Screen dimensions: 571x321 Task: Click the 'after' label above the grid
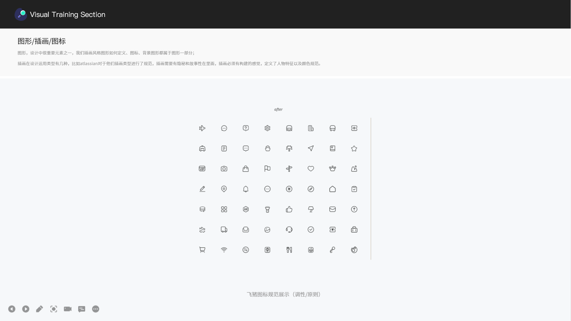pos(278,109)
